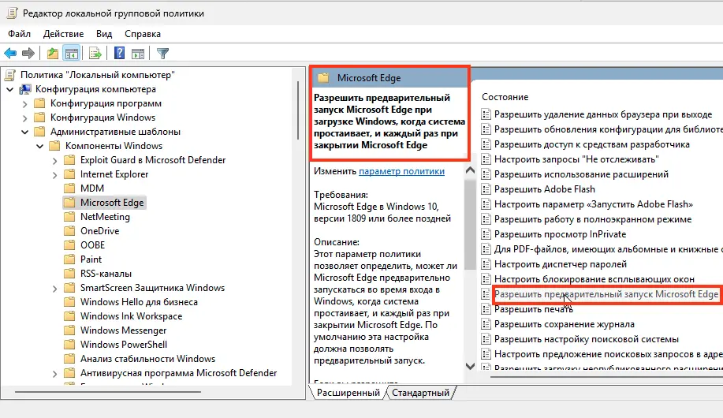723x418 pixels.
Task: Expand the Конфигурация программ node
Action: click(25, 104)
